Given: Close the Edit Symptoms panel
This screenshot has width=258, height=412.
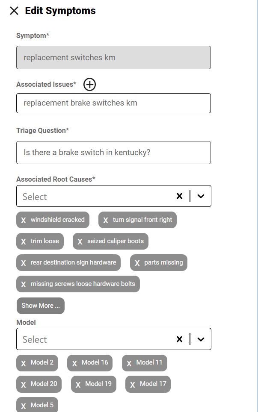Looking at the screenshot, I should pos(14,11).
